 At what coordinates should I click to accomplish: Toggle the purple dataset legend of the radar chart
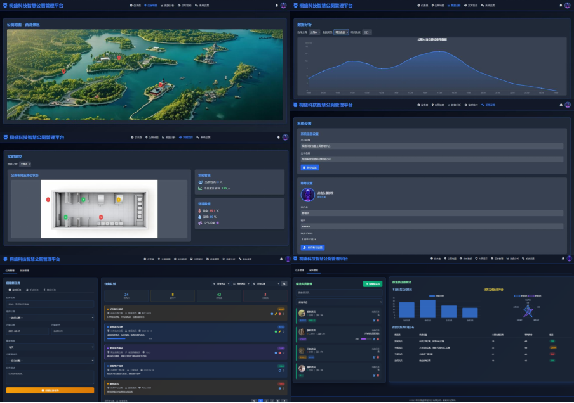535,295
